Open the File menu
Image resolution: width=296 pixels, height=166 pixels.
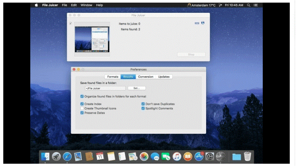[x=64, y=5]
